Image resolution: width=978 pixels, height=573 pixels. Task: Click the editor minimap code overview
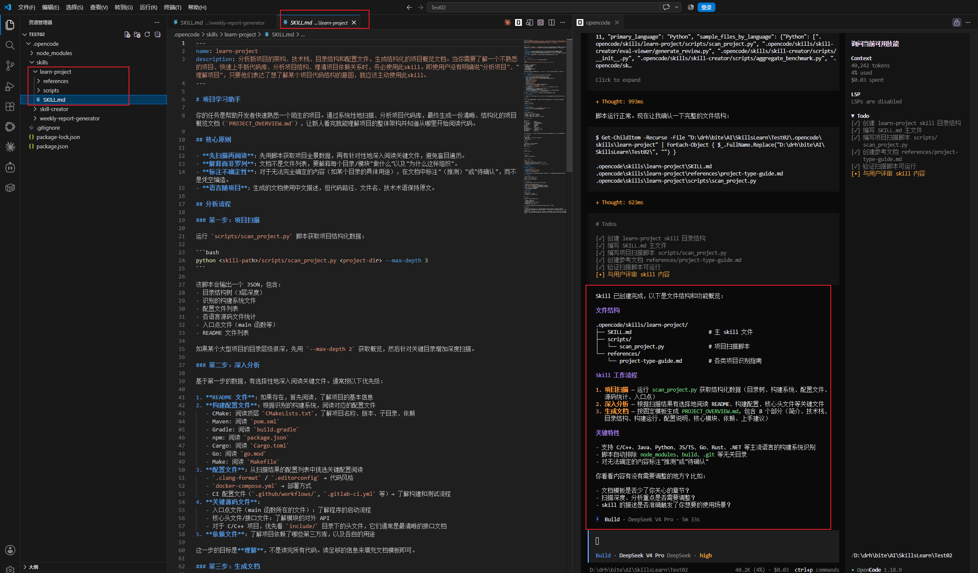[545, 126]
